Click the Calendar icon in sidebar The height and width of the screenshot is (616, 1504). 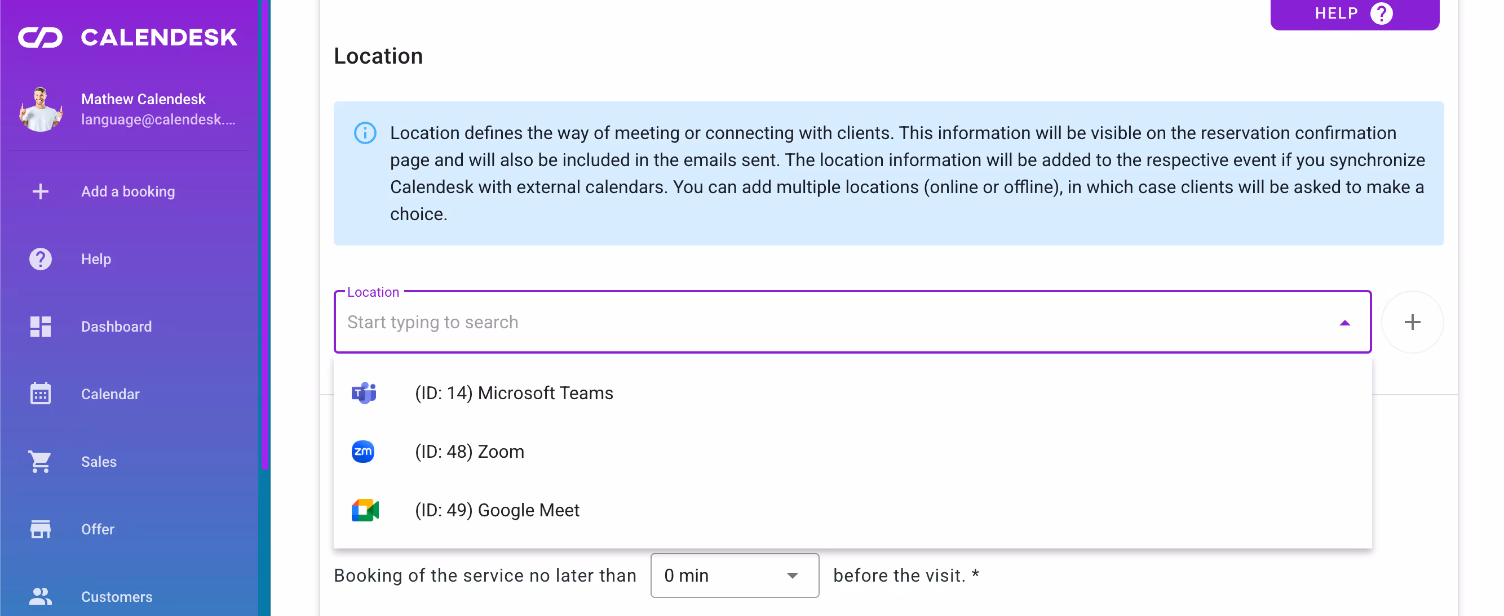click(40, 394)
